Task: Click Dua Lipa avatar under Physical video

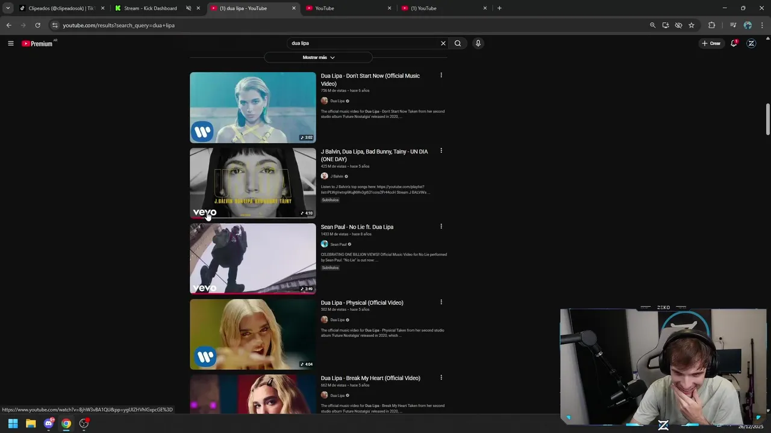Action: tap(324, 320)
